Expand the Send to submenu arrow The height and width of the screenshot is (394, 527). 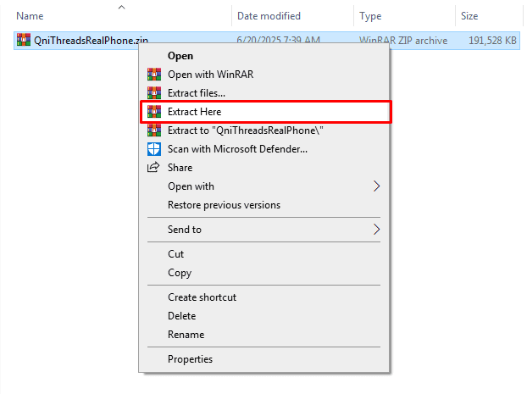[377, 230]
